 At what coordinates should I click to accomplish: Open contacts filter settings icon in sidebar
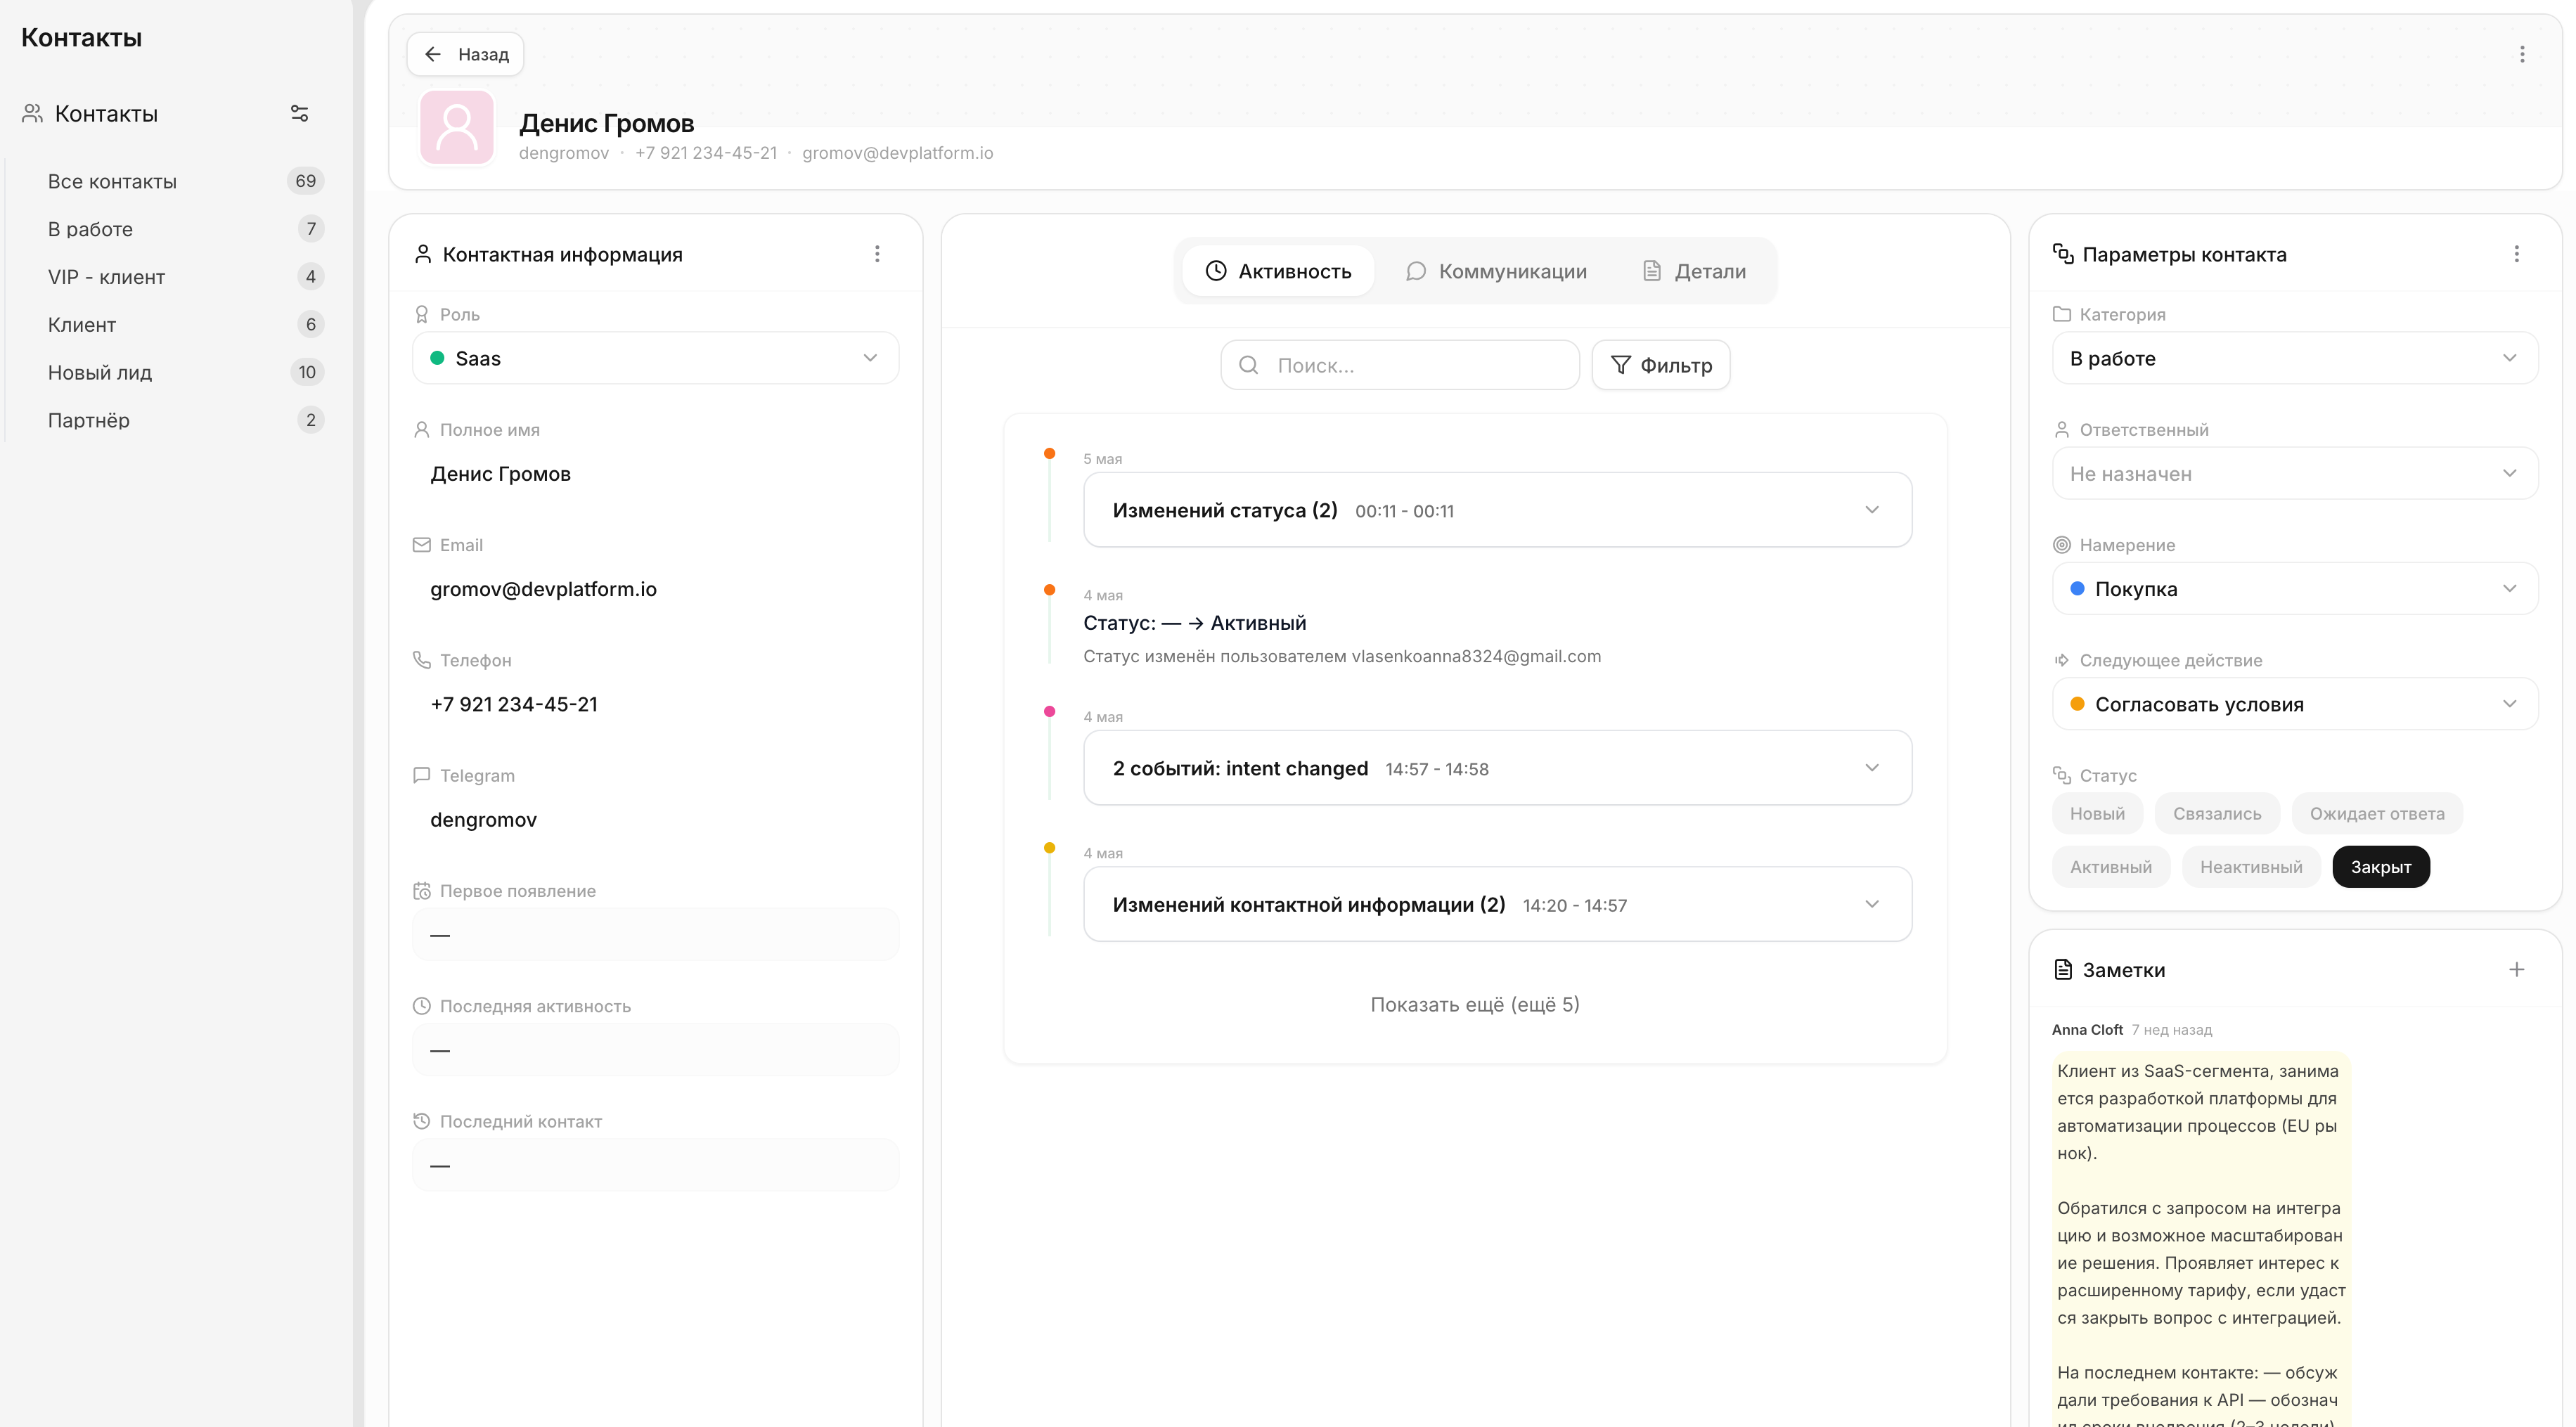pyautogui.click(x=299, y=113)
